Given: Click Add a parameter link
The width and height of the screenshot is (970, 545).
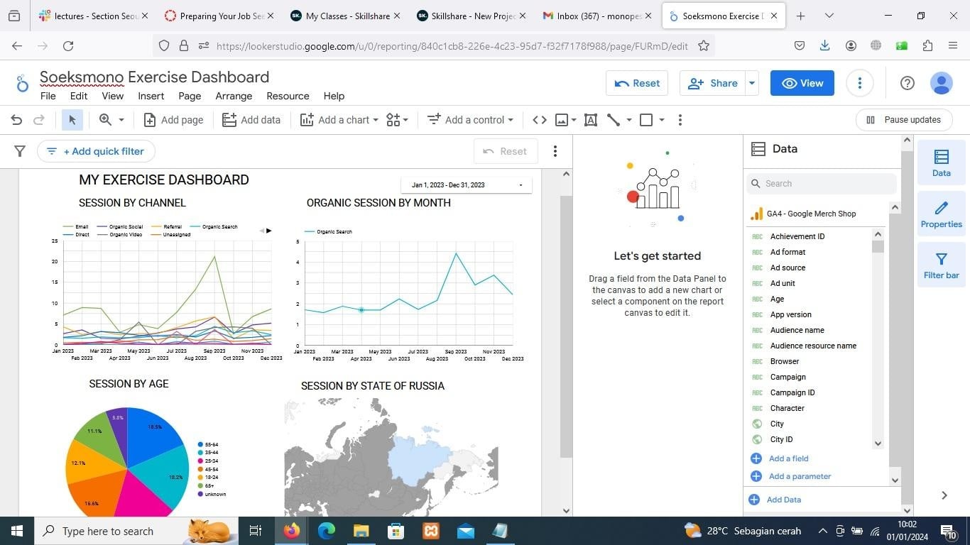Looking at the screenshot, I should tap(790, 476).
